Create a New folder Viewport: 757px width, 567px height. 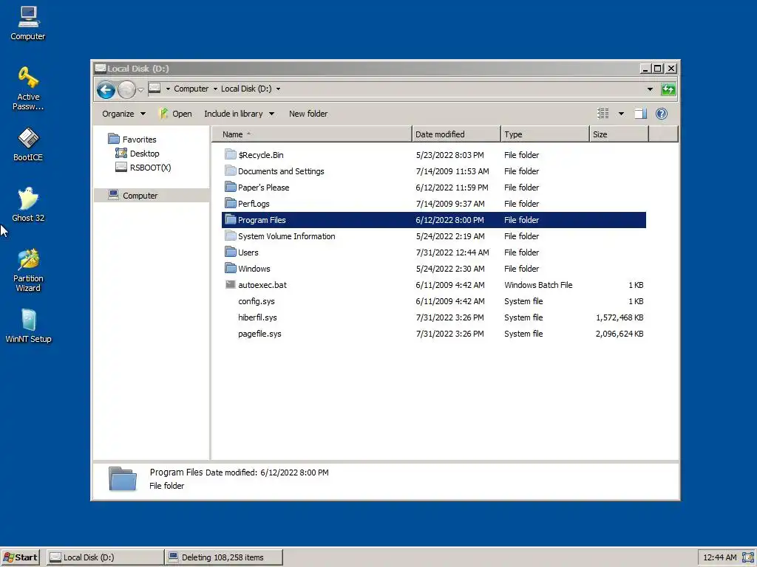(308, 114)
